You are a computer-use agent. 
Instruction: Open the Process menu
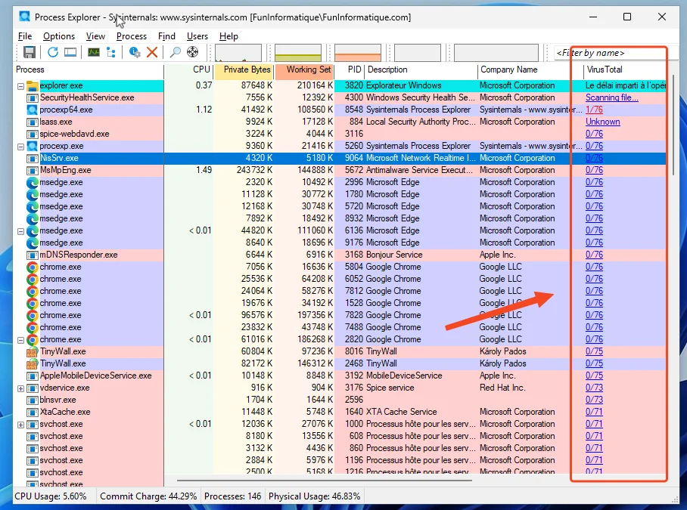click(x=132, y=36)
